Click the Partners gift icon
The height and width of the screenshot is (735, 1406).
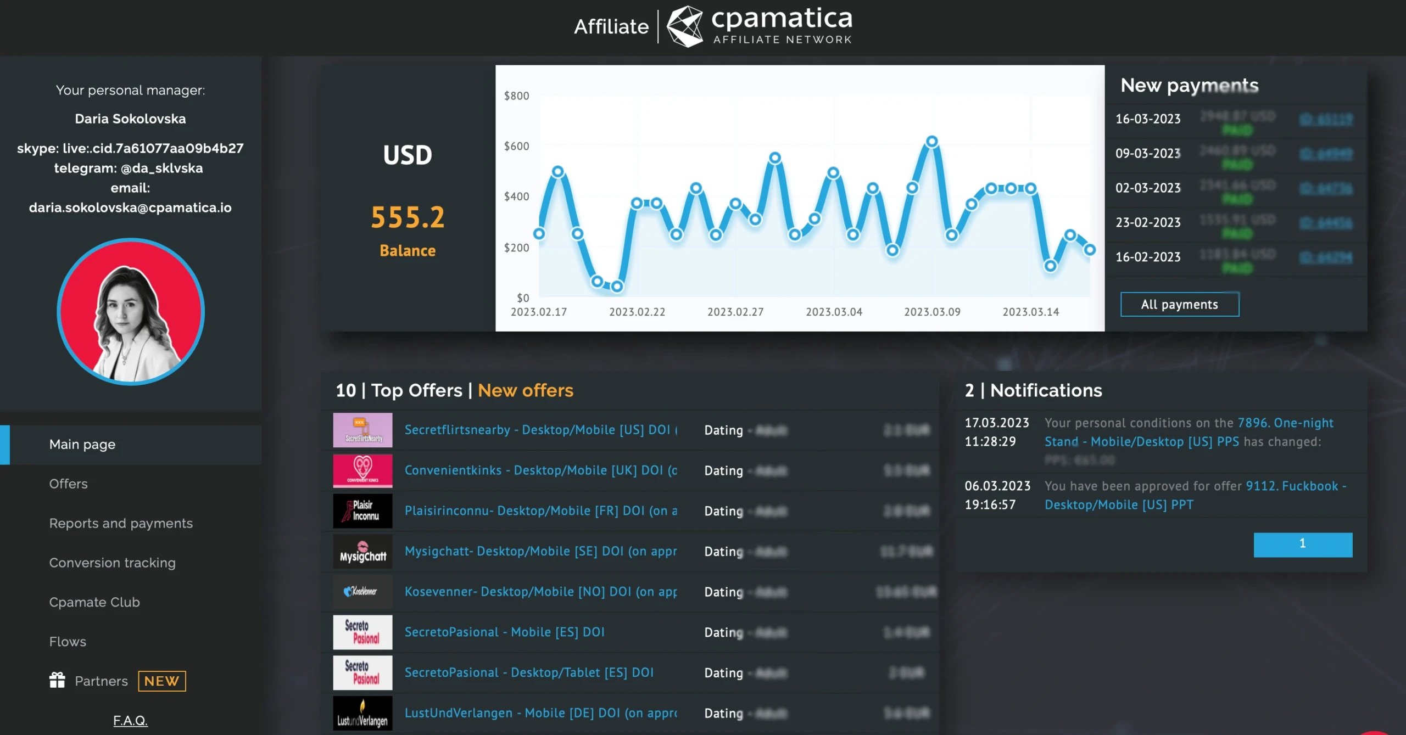[x=57, y=681]
